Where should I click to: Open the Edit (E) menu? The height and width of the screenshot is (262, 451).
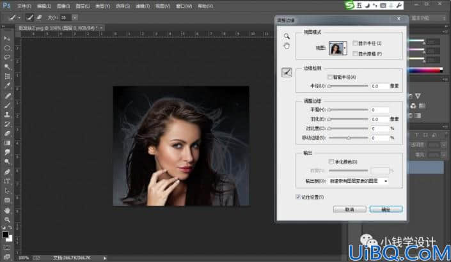coord(44,6)
